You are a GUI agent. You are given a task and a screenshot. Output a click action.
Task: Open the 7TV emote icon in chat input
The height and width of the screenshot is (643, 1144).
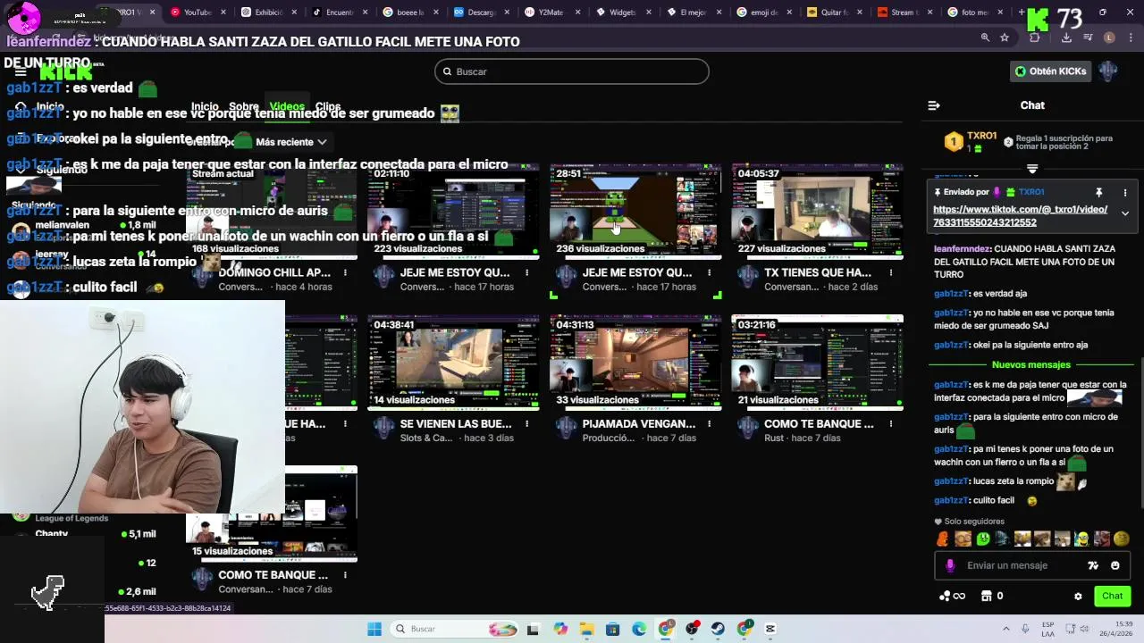[1093, 565]
